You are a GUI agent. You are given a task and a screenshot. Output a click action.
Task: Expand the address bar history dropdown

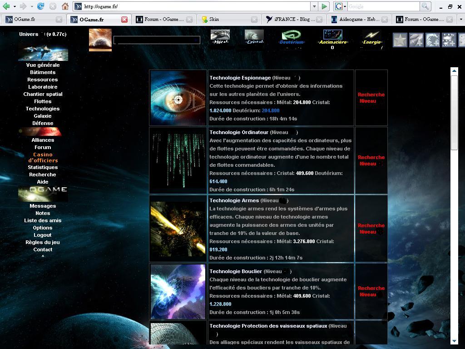pos(314,6)
